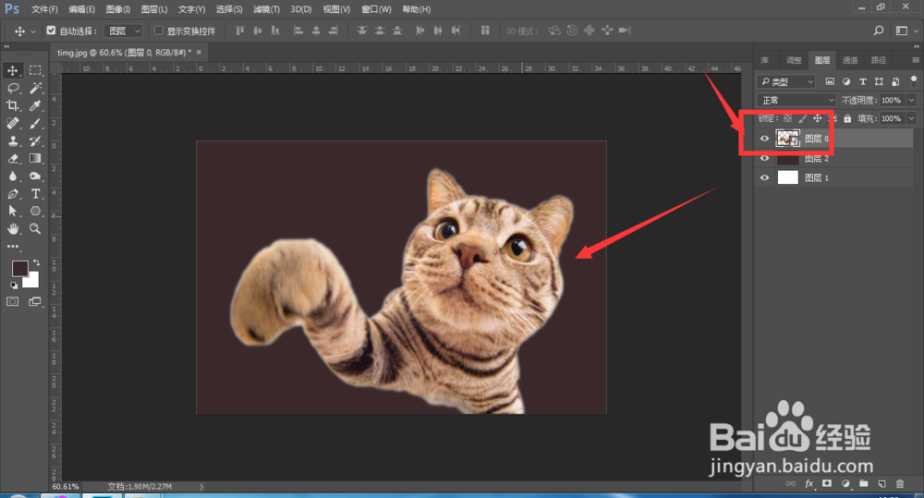
Task: Expand the 不透明度 opacity dropdown arrow
Action: pos(911,100)
